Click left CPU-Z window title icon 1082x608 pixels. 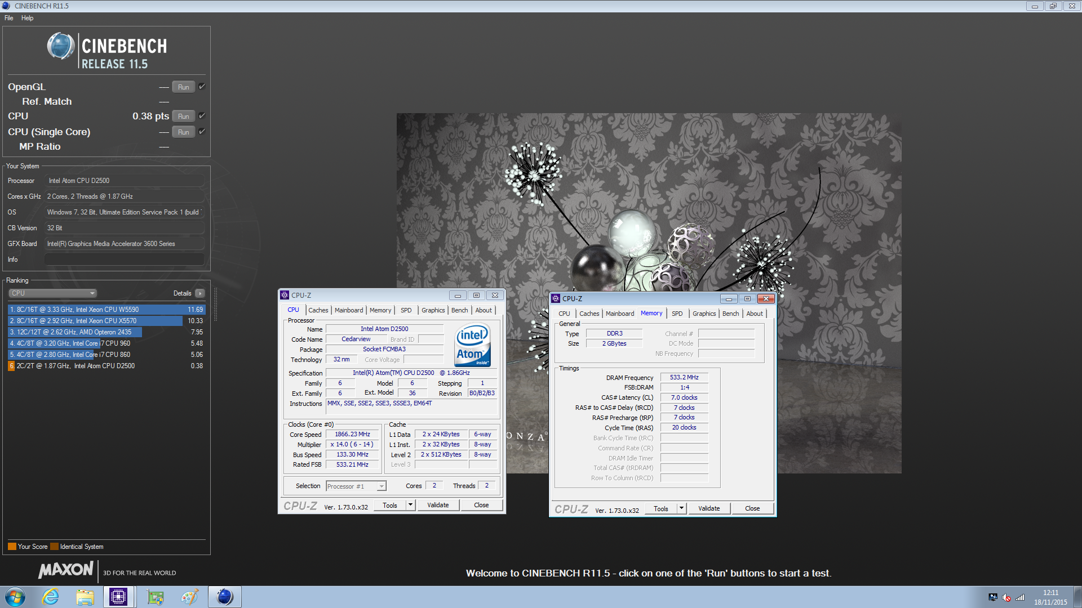285,295
